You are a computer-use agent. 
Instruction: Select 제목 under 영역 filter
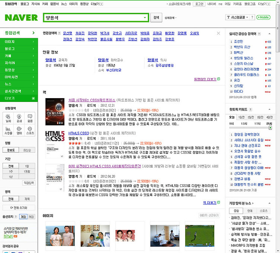click(x=27, y=199)
